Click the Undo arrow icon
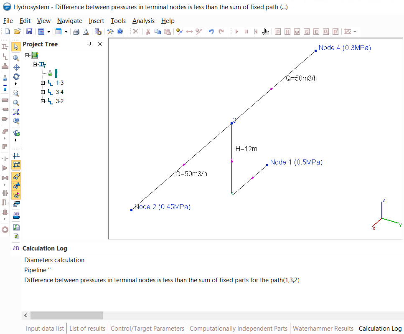Image resolution: width=404 pixels, height=334 pixels. tap(211, 32)
